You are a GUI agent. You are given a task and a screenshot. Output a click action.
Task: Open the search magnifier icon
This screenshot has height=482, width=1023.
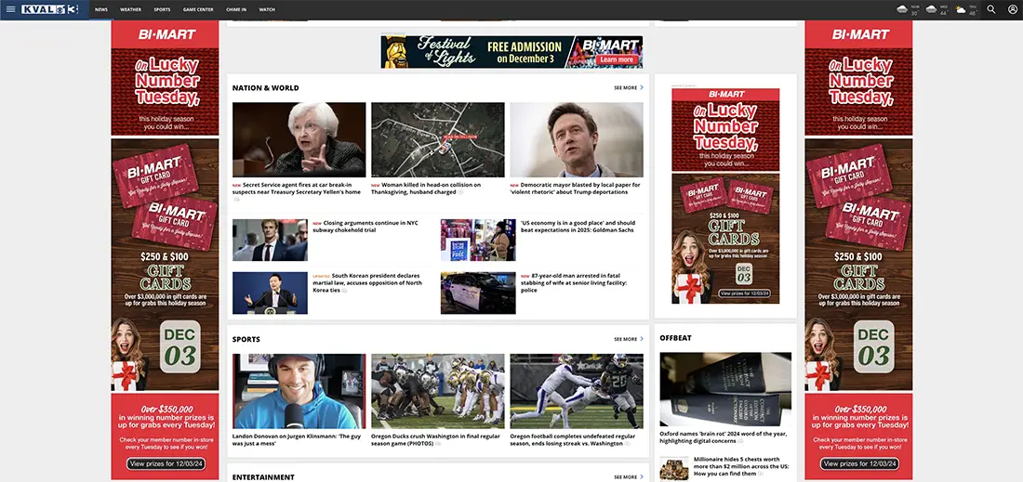click(x=991, y=10)
